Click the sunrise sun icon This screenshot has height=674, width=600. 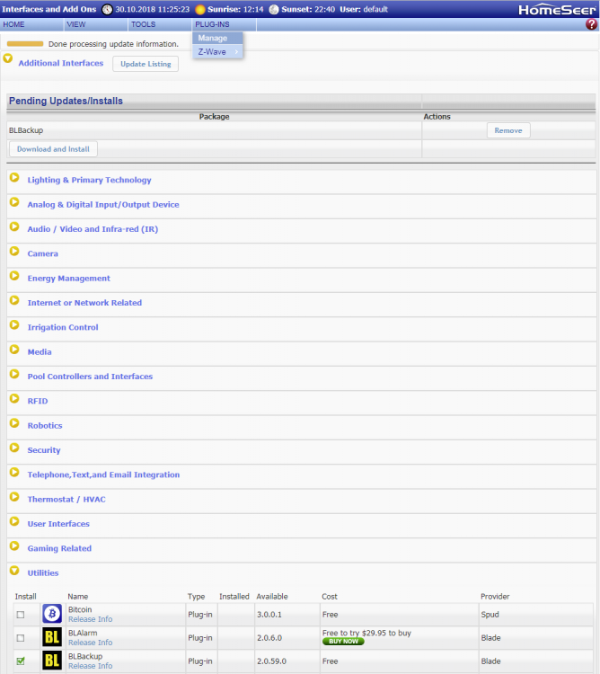(200, 9)
